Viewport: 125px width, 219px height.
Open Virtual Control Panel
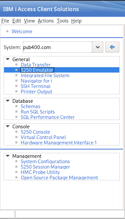click(x=43, y=137)
